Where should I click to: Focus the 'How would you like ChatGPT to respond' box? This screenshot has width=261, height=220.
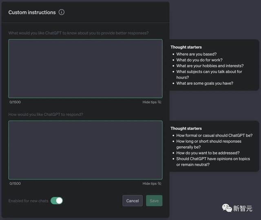(x=85, y=150)
